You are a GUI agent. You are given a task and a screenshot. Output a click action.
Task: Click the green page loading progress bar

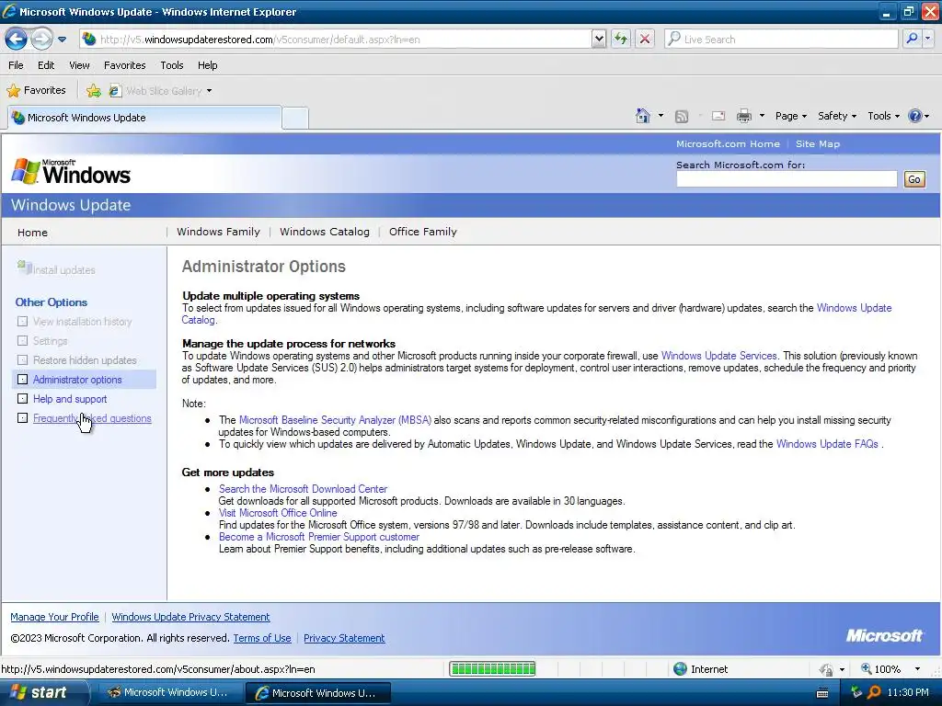coord(493,669)
